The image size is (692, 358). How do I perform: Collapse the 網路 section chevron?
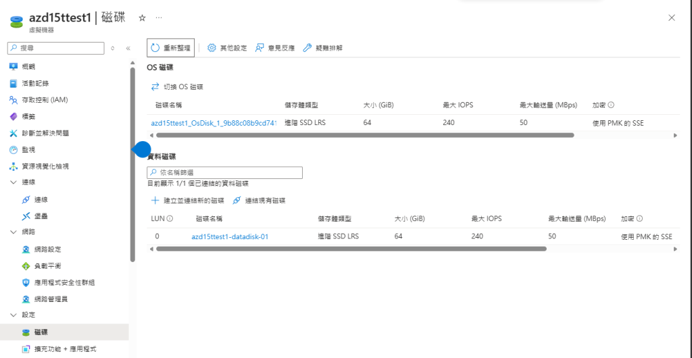13,232
